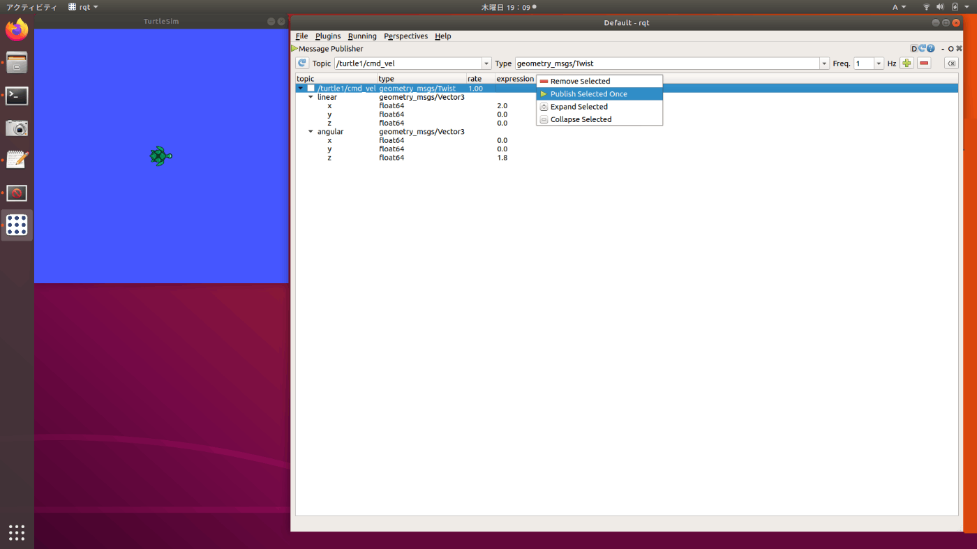Screen dimensions: 977x549
Task: Open the Running menu
Action: click(362, 36)
